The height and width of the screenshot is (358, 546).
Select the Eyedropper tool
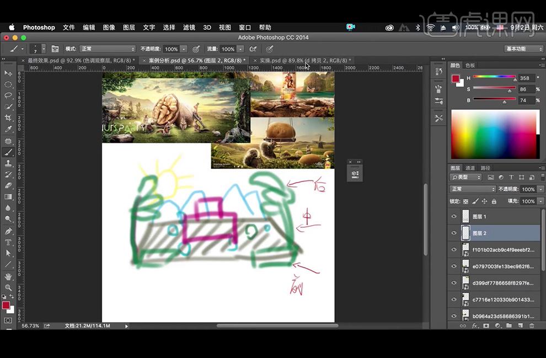click(8, 129)
